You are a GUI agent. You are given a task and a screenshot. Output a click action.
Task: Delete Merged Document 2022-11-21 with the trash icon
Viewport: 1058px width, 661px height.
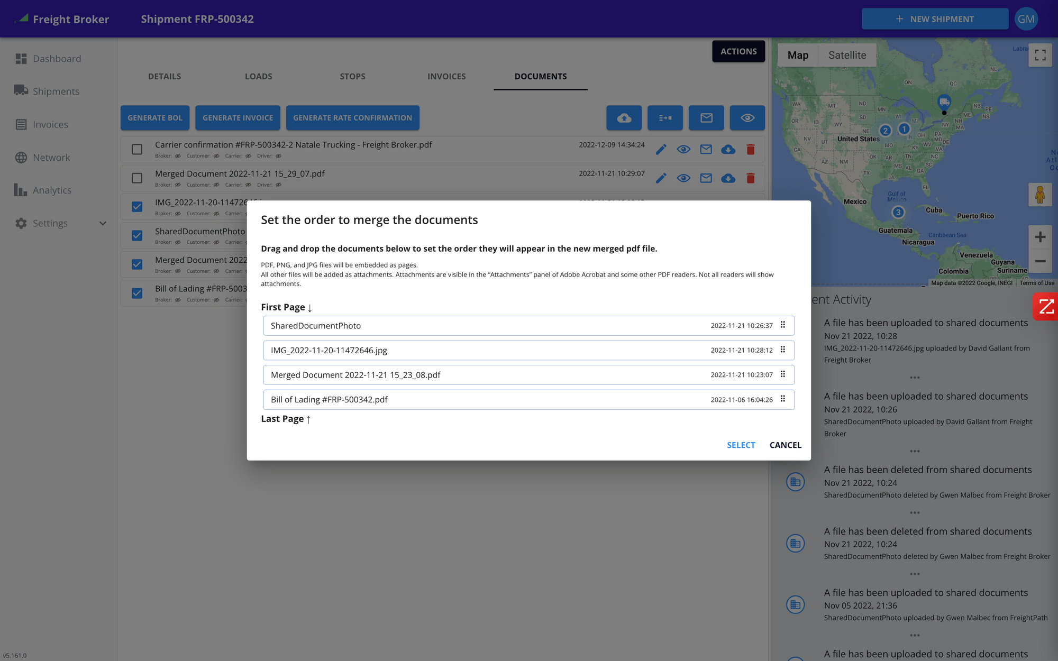[751, 178]
